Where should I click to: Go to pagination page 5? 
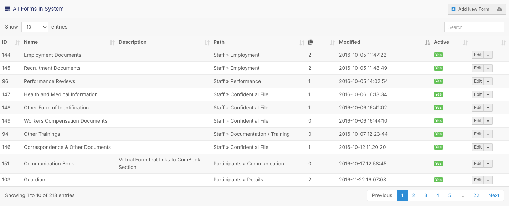pos(450,195)
